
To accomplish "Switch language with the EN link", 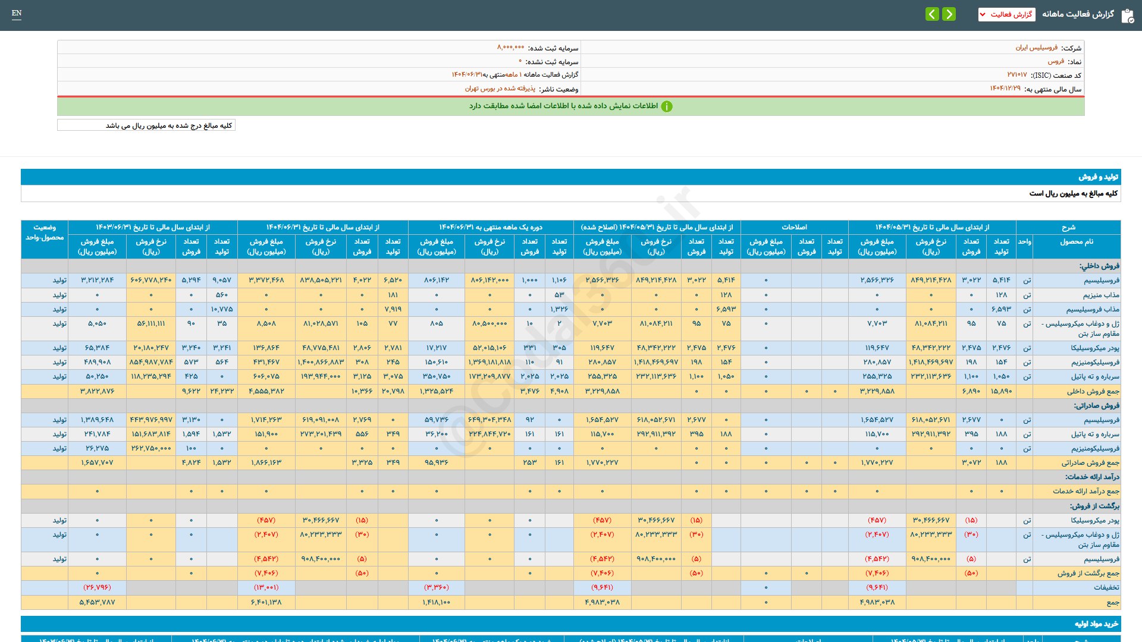I will pyautogui.click(x=17, y=13).
